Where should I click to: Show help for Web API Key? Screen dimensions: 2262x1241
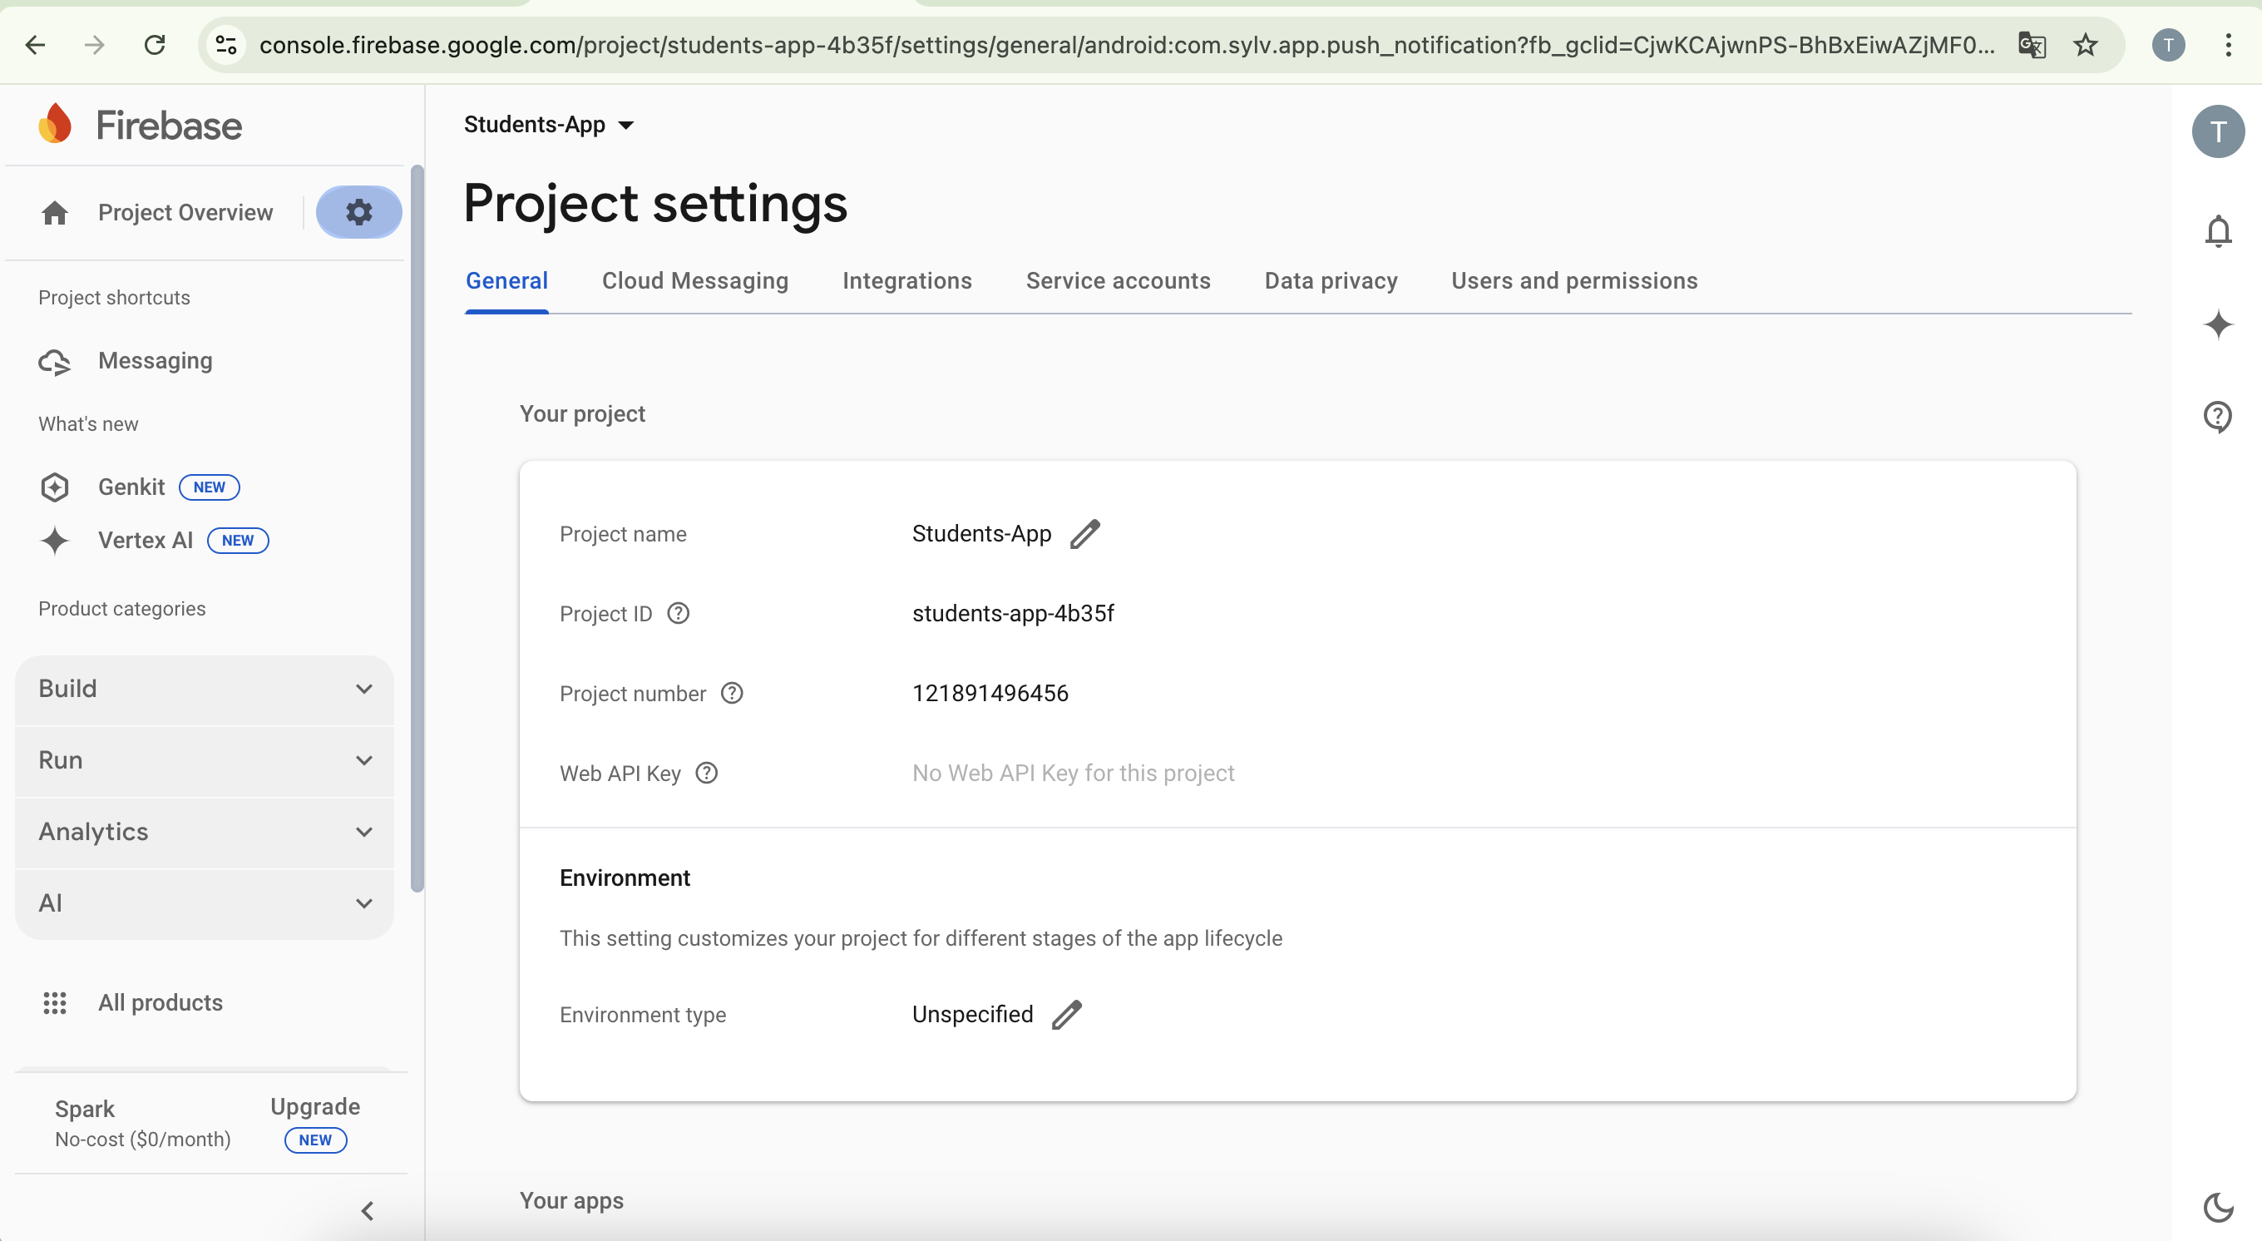click(707, 773)
